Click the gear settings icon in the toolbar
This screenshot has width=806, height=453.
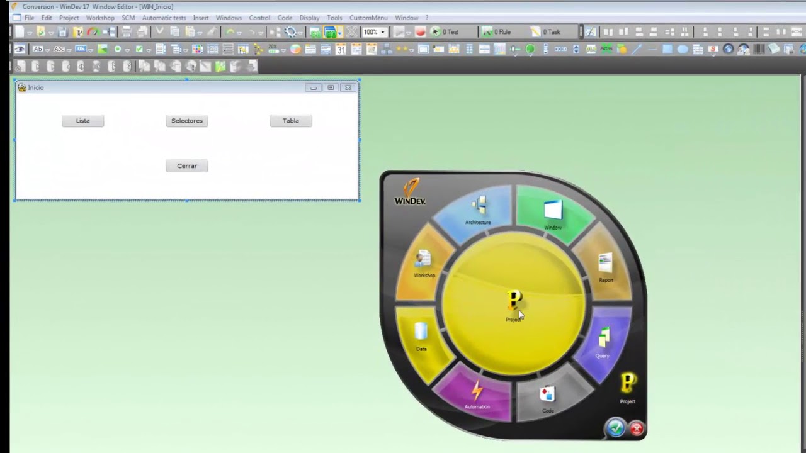click(290, 31)
